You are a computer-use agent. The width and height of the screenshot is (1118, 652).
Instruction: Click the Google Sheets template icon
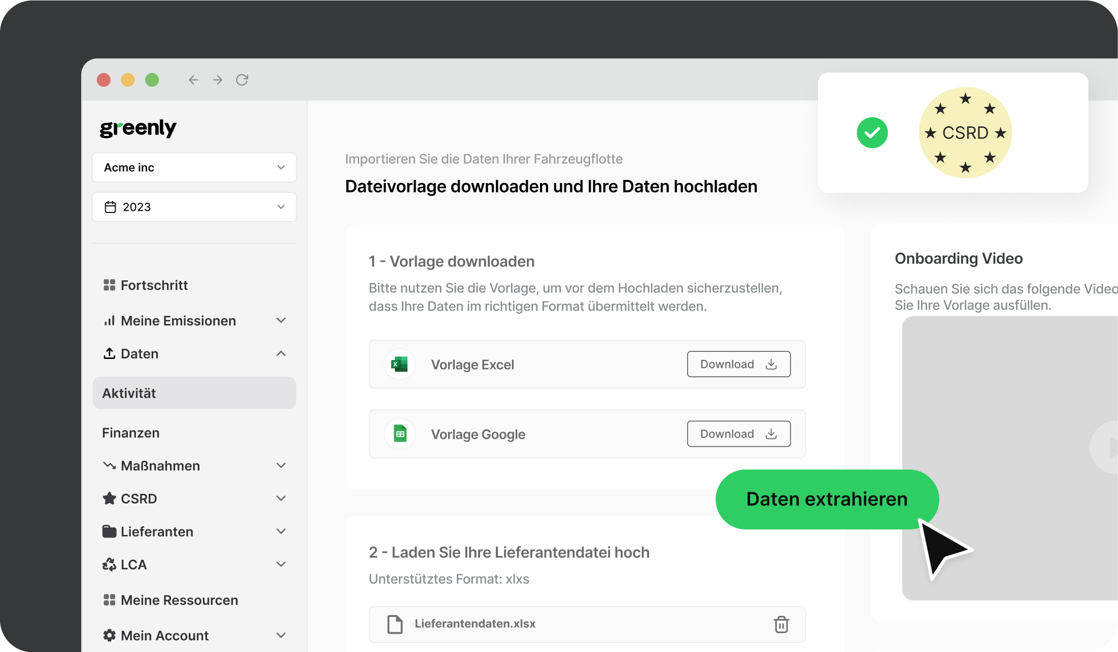[400, 434]
